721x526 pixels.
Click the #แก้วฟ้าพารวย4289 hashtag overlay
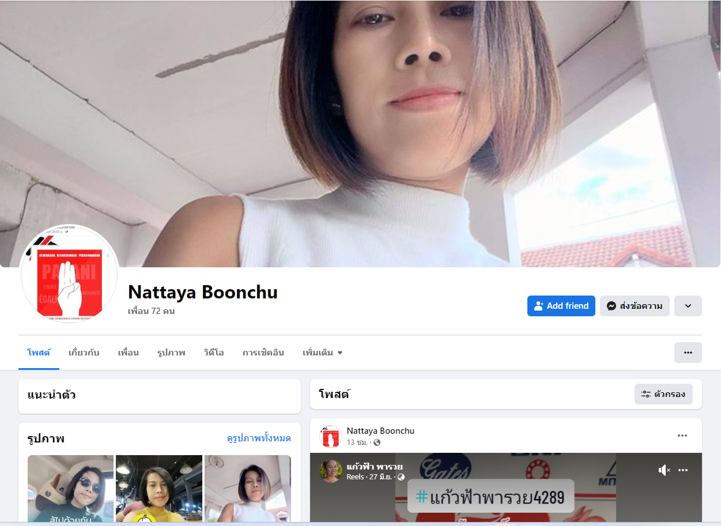490,496
